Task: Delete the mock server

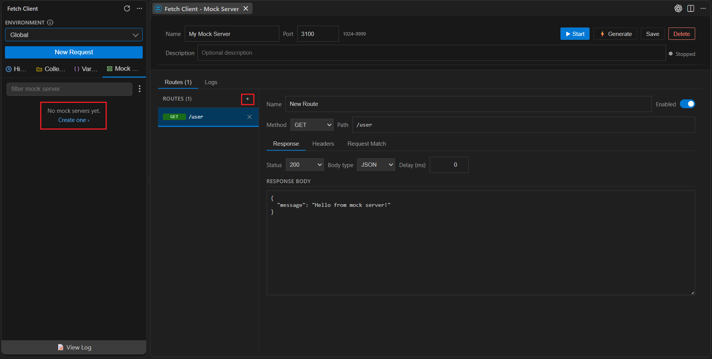Action: (682, 34)
